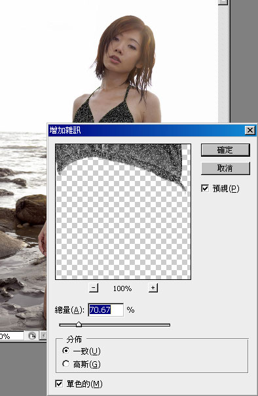258x396 pixels.
Task: Click the document zoom percentage field
Action: pyautogui.click(x=11, y=336)
